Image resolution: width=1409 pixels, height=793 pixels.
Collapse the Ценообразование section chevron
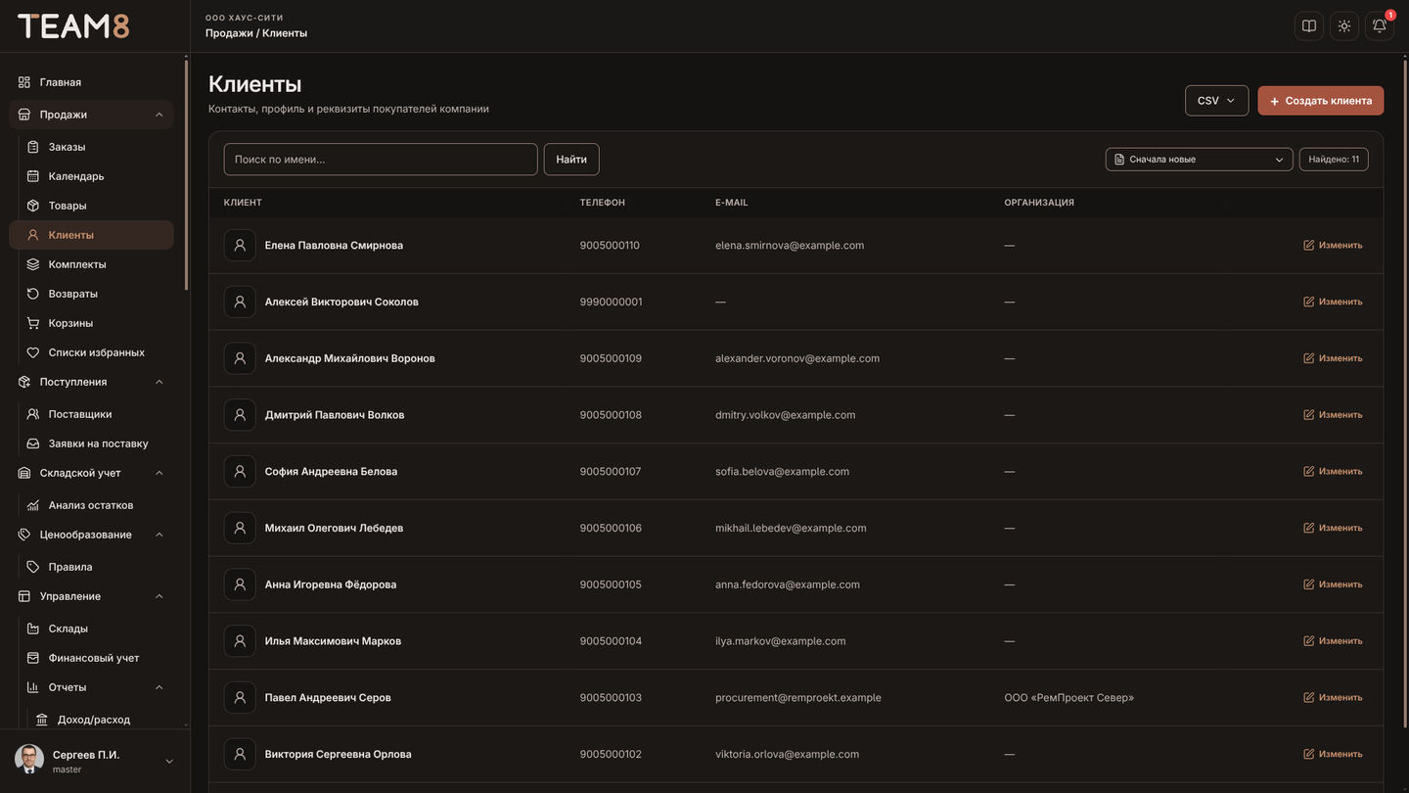point(159,535)
